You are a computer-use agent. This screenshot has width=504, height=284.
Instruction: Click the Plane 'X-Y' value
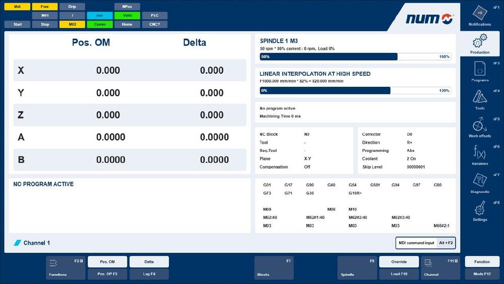click(307, 158)
